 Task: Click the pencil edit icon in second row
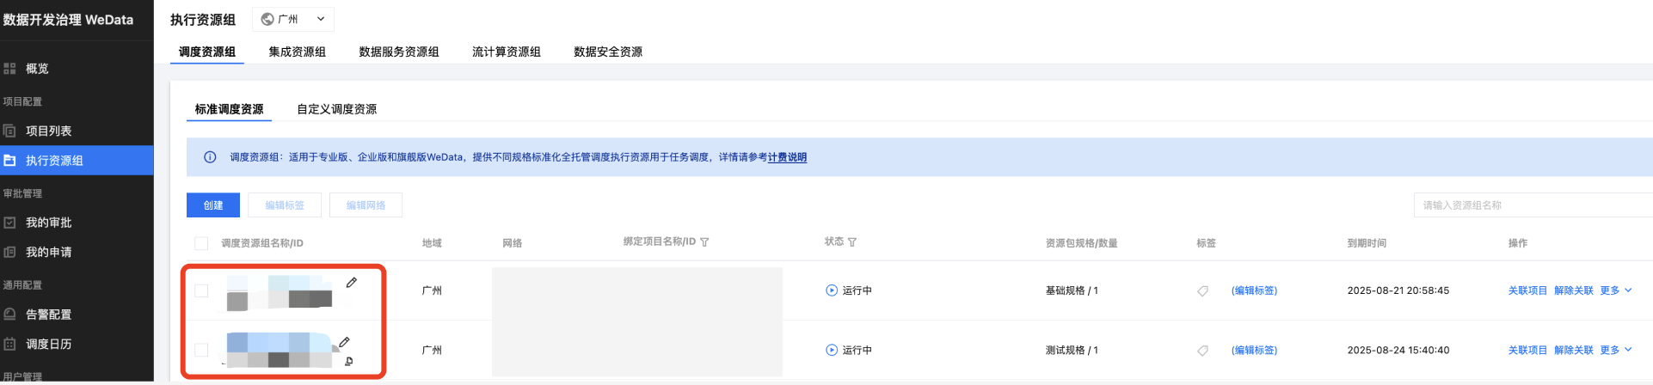tap(344, 342)
